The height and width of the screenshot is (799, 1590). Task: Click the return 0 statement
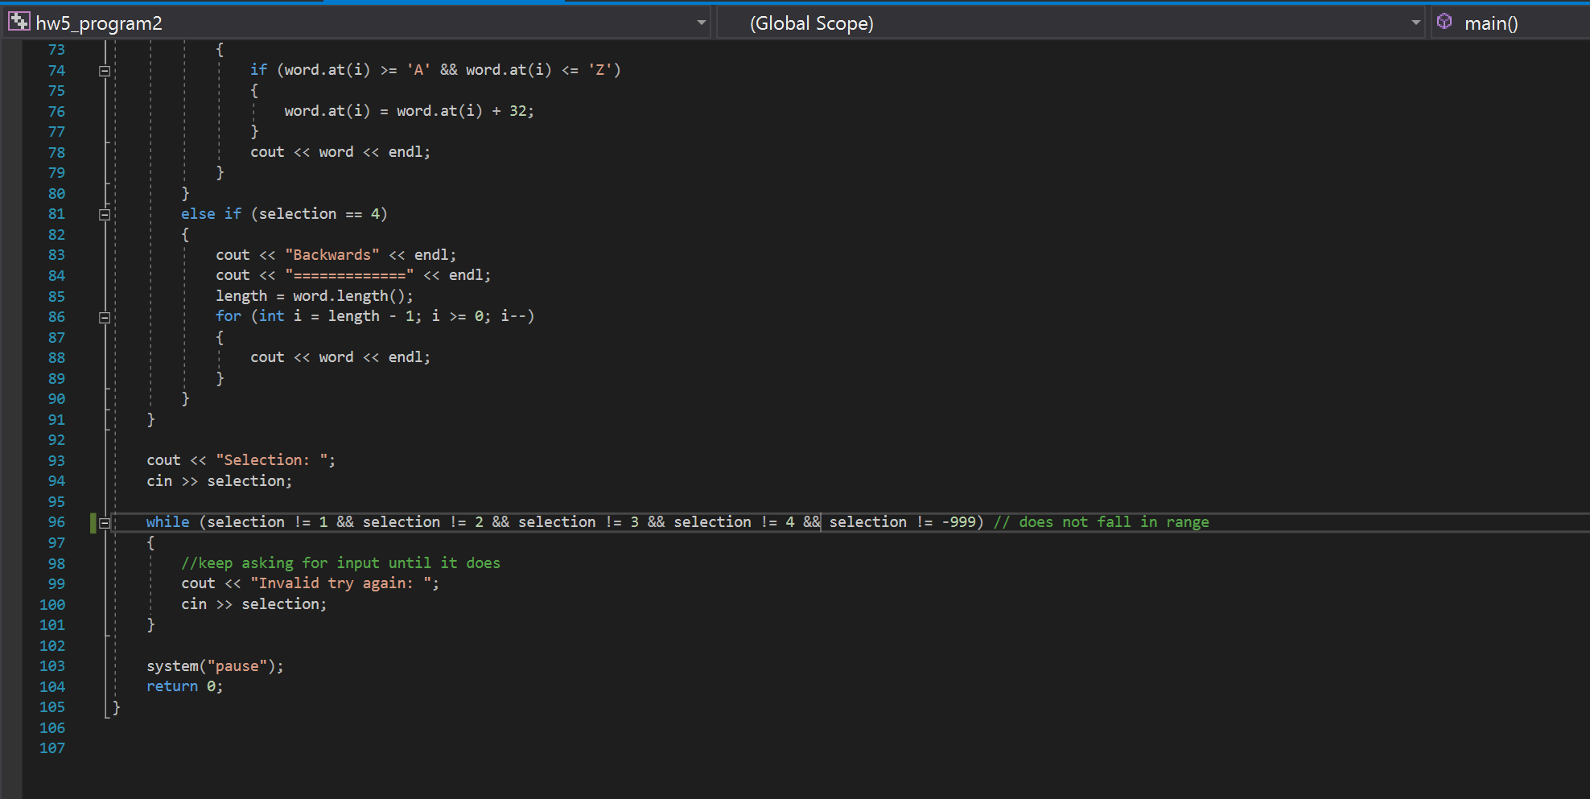(184, 686)
